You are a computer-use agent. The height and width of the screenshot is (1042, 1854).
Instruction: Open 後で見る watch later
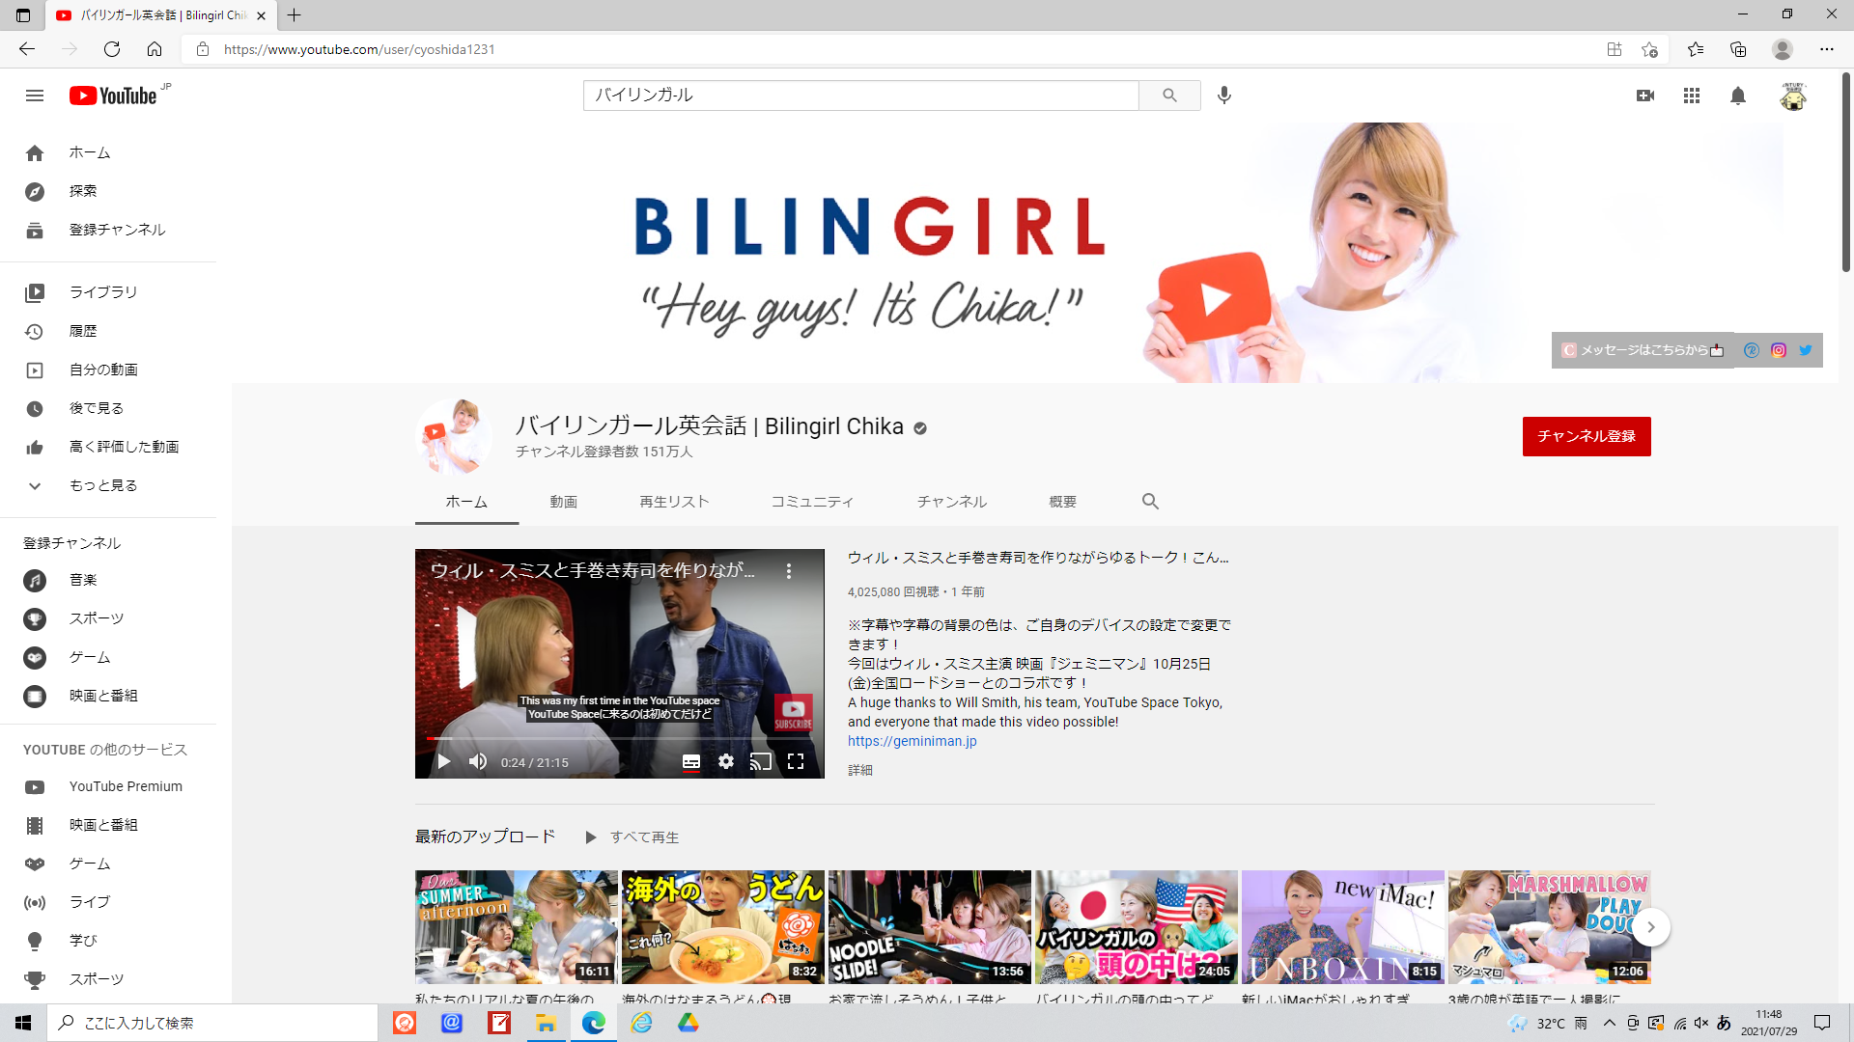point(108,408)
